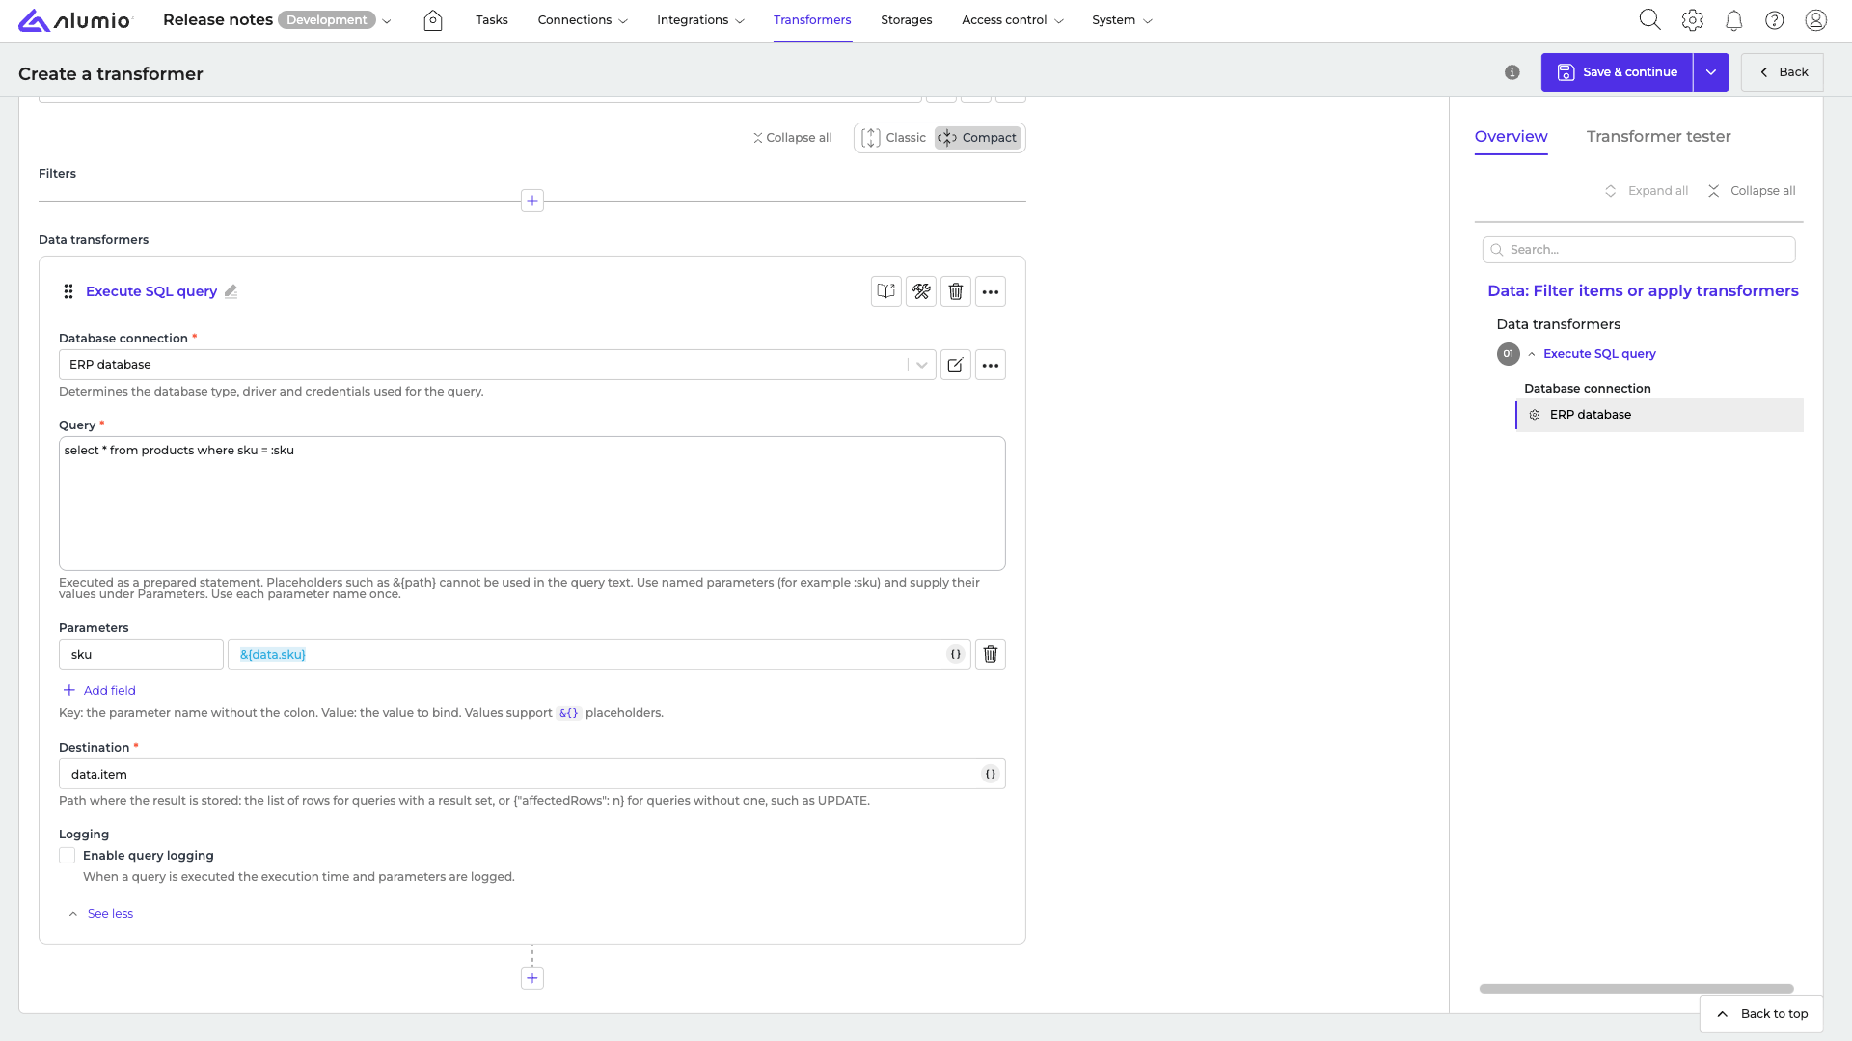
Task: Expand the Connections menu
Action: click(583, 20)
